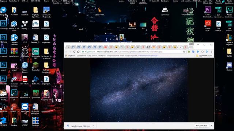Close the active Chrome tab
Screen dimensions: 234x131
tap(181, 47)
